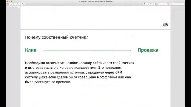Click the green full-screen window button
Viewport: 191px width, 107px height.
pyautogui.click(x=12, y=1)
